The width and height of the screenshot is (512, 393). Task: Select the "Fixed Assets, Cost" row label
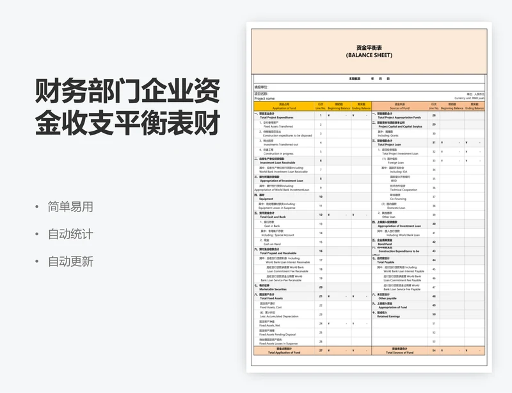tap(271, 308)
